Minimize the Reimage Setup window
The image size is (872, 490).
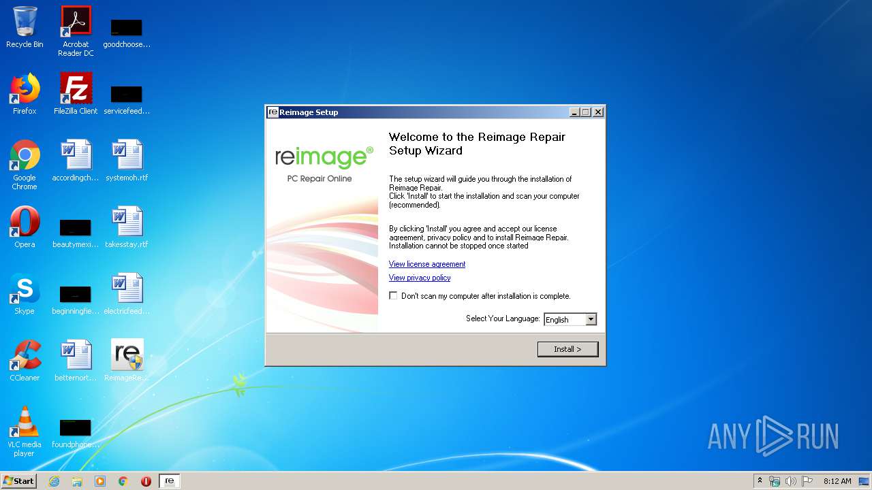coord(574,112)
